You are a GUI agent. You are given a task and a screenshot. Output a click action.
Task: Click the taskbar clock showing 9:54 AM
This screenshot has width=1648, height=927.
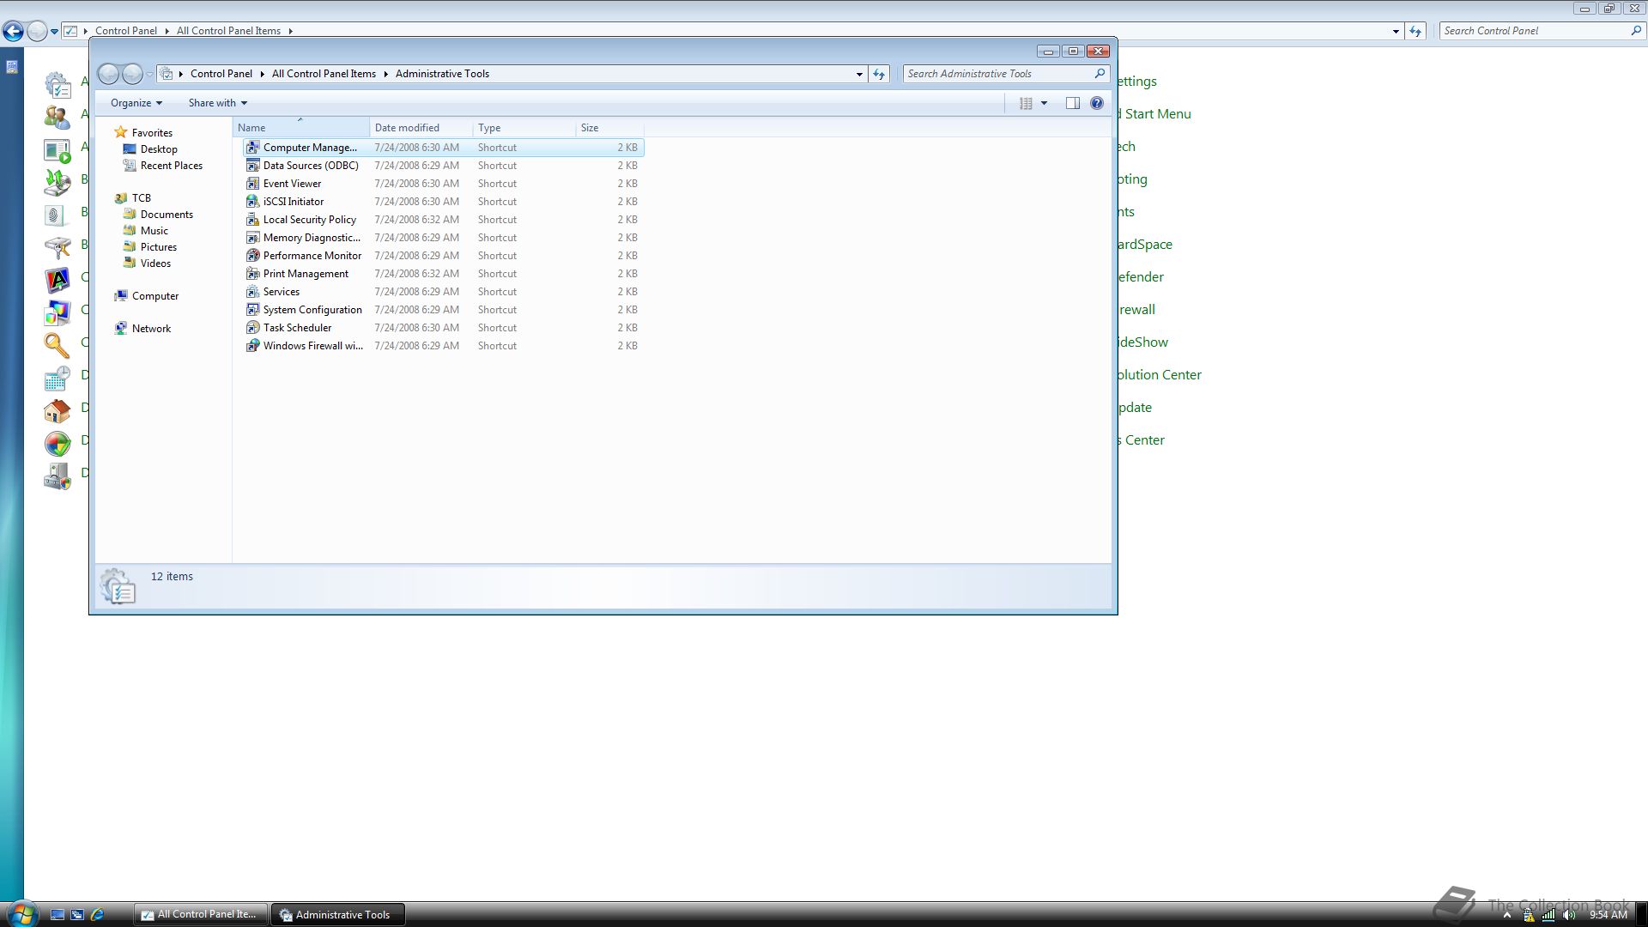1608,915
